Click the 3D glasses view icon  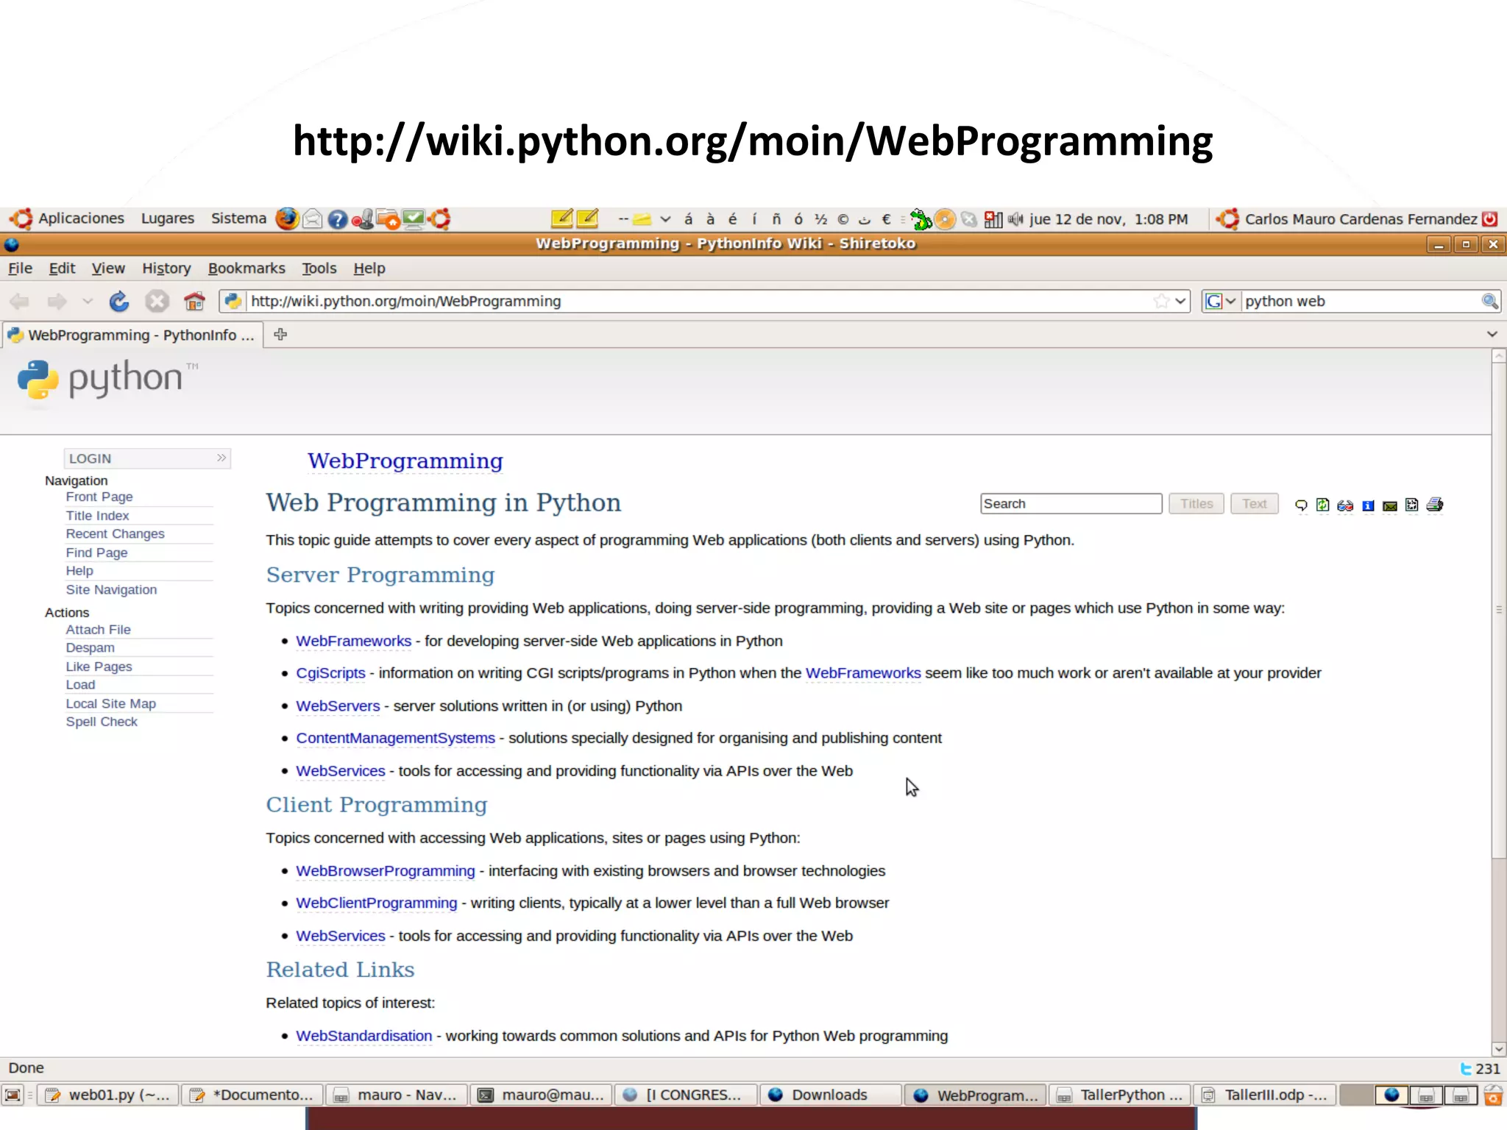[x=1345, y=505]
